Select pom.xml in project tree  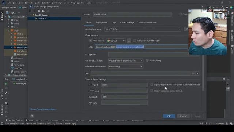click(18, 68)
